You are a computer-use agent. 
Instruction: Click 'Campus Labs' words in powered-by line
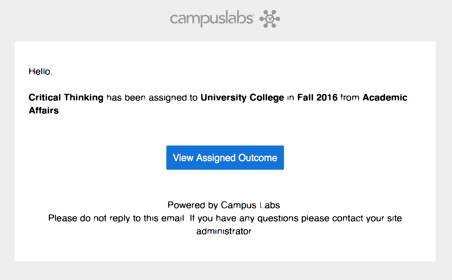click(251, 205)
